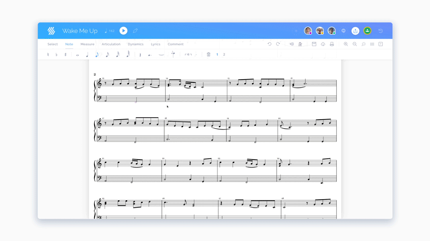This screenshot has height=241, width=430.
Task: Switch to the Measure tab
Action: (x=87, y=44)
